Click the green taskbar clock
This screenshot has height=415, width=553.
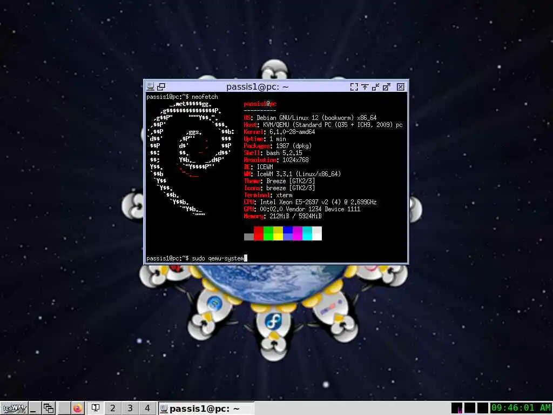521,409
